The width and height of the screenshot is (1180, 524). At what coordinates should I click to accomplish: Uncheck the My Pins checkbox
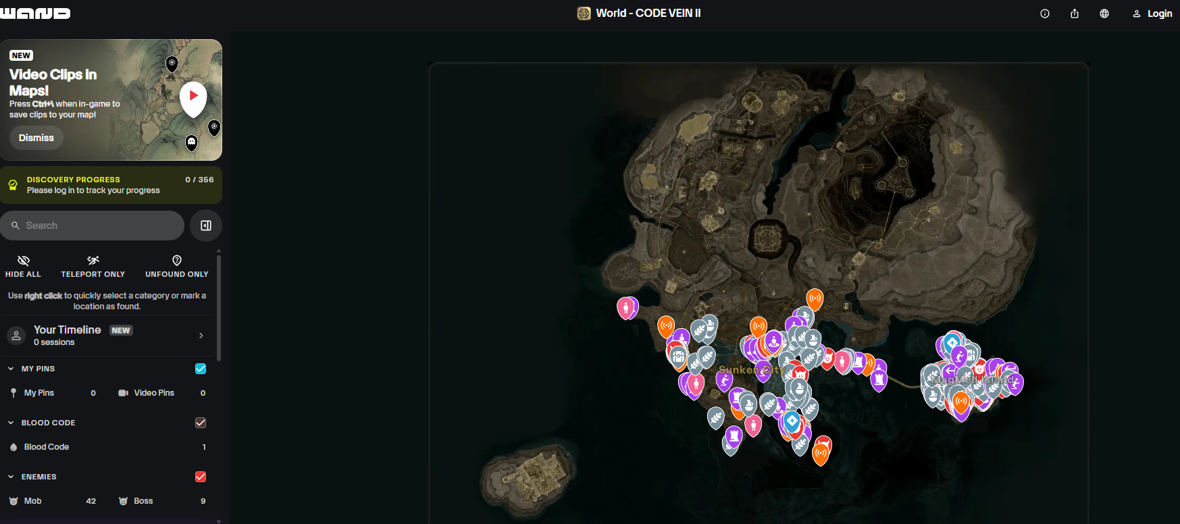click(201, 369)
